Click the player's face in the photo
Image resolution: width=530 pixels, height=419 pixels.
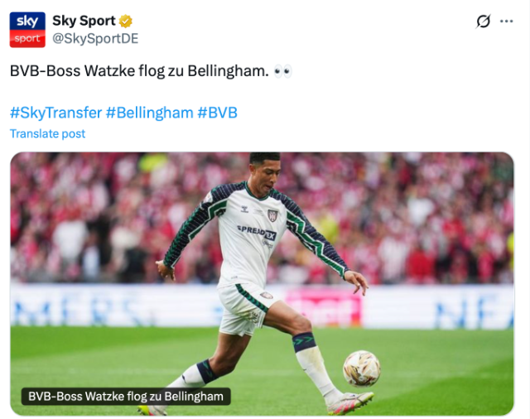coord(265,173)
